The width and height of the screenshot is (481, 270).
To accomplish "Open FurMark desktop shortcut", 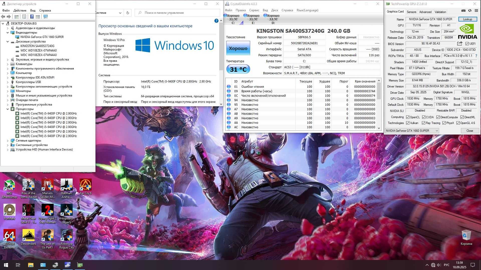I will 10,212.
